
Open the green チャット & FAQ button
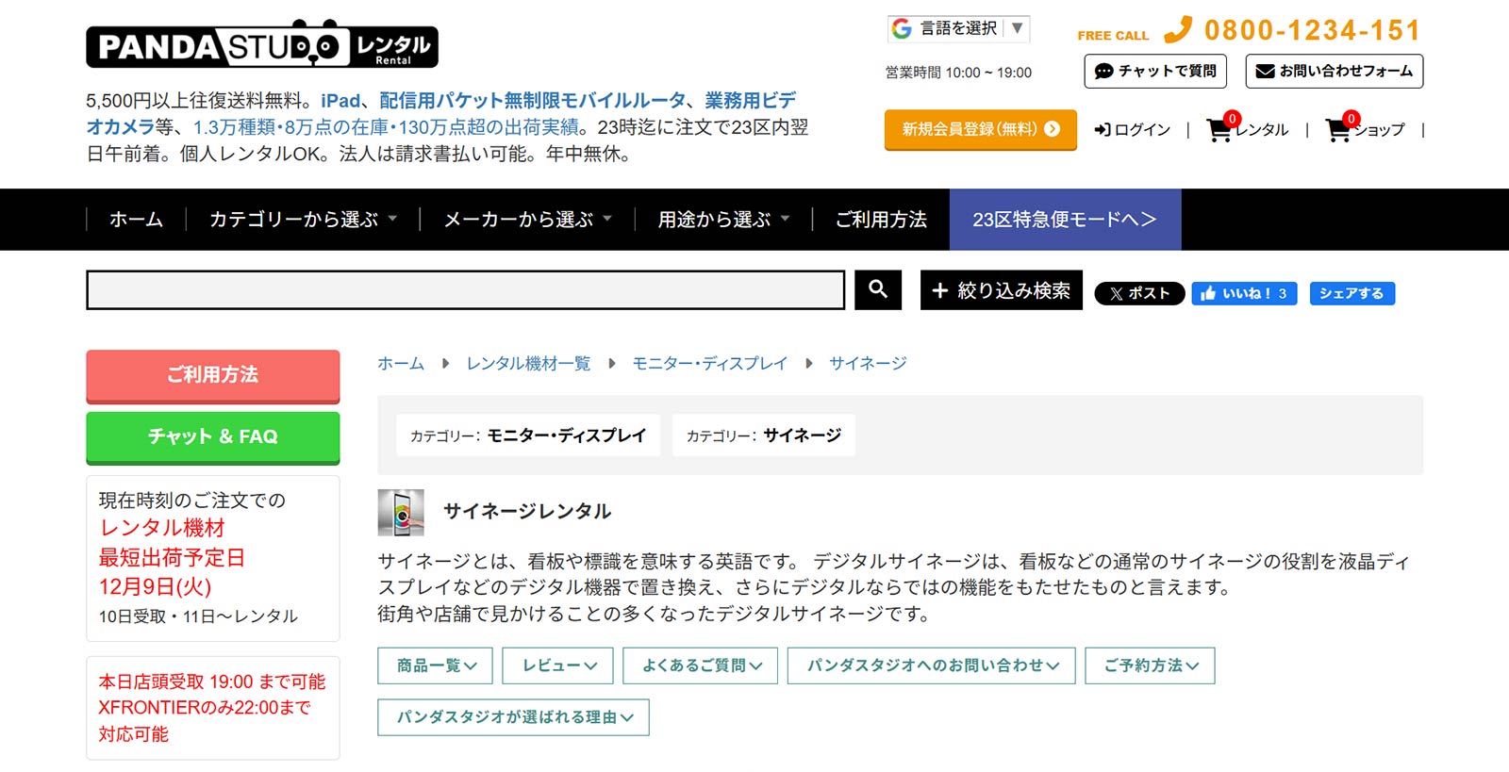coord(213,436)
